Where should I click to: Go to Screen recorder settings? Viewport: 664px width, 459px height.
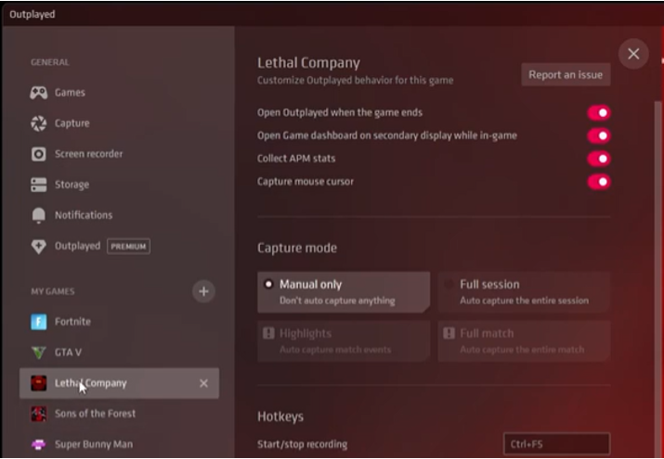click(120, 154)
